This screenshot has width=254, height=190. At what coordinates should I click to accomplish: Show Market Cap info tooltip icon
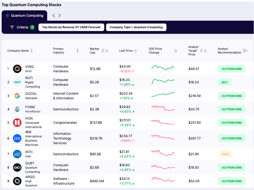click(106, 51)
